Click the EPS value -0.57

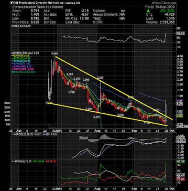tap(85, 15)
